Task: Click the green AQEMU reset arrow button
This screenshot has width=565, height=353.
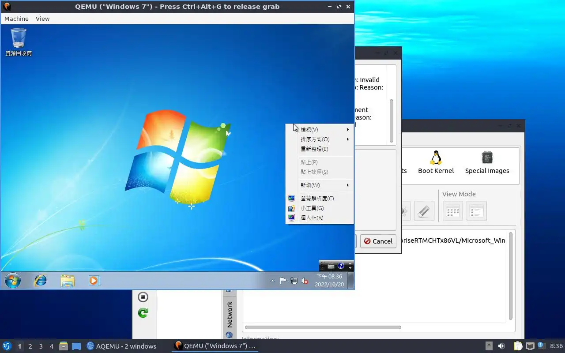Action: coord(143,313)
